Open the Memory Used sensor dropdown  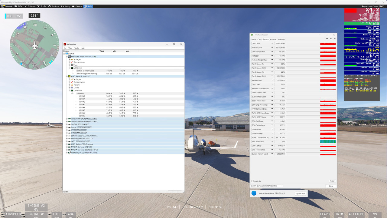[272, 80]
